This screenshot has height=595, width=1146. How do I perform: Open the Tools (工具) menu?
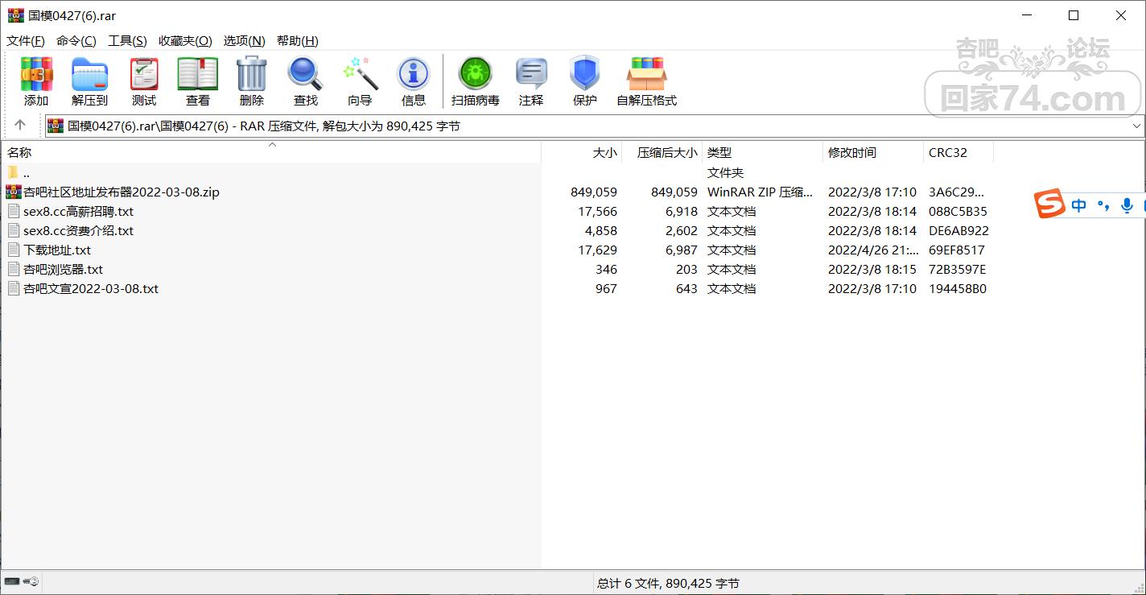pyautogui.click(x=127, y=41)
